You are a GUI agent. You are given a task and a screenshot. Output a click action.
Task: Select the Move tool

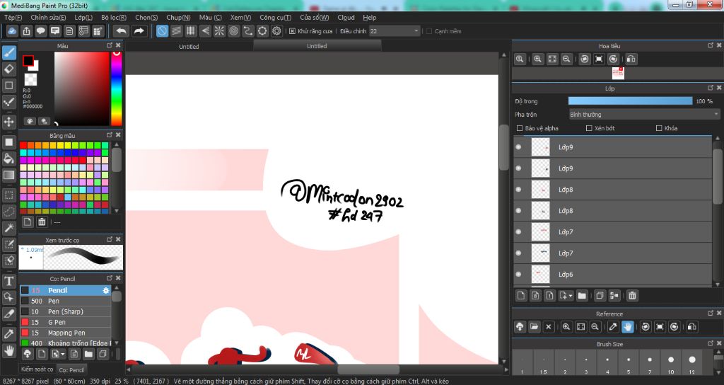8,122
